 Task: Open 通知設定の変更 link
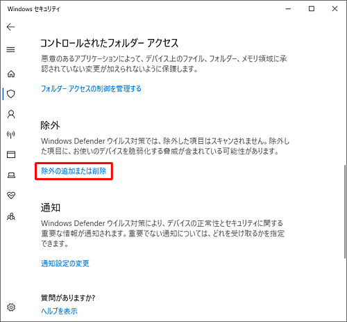click(65, 264)
